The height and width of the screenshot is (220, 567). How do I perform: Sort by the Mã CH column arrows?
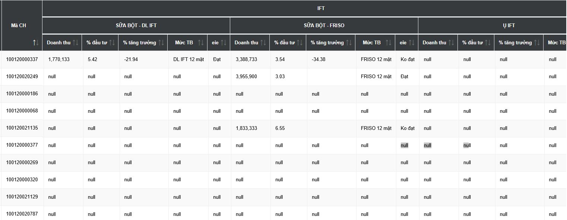pos(36,43)
